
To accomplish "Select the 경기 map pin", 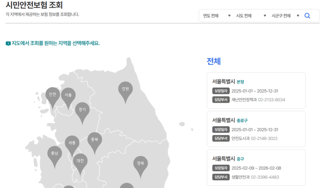I will coord(82,113).
